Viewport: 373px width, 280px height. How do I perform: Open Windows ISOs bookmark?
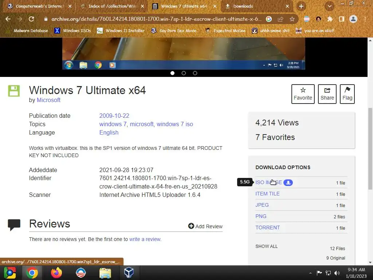[x=72, y=31]
